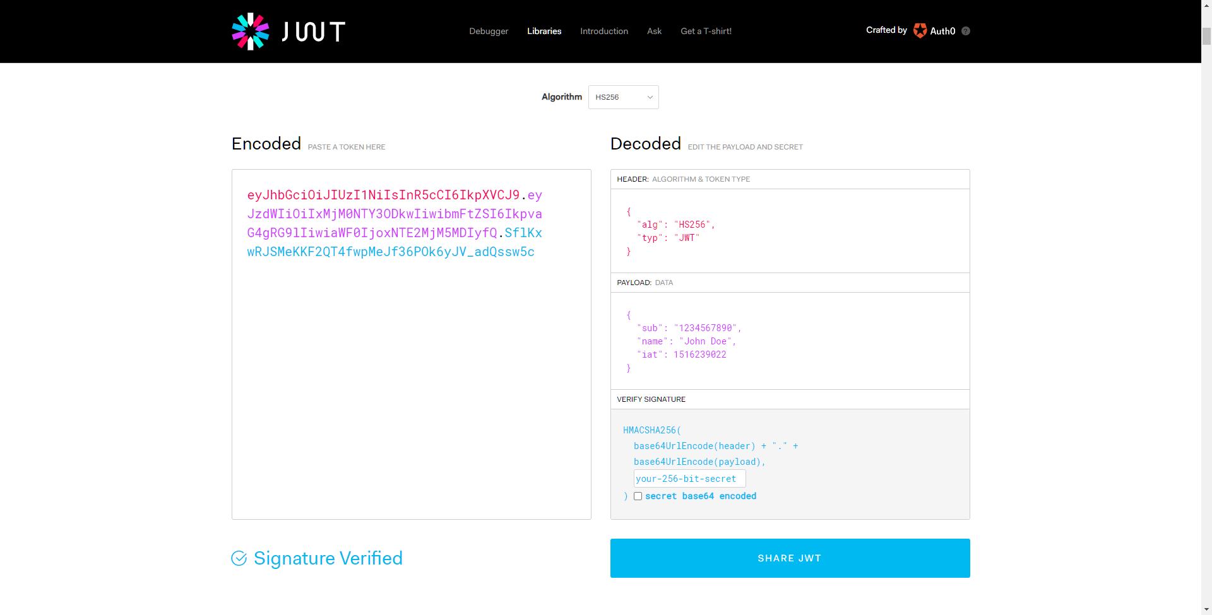Click the page scrollbar down arrow
Screen dimensions: 1212x615
[x=1206, y=609]
